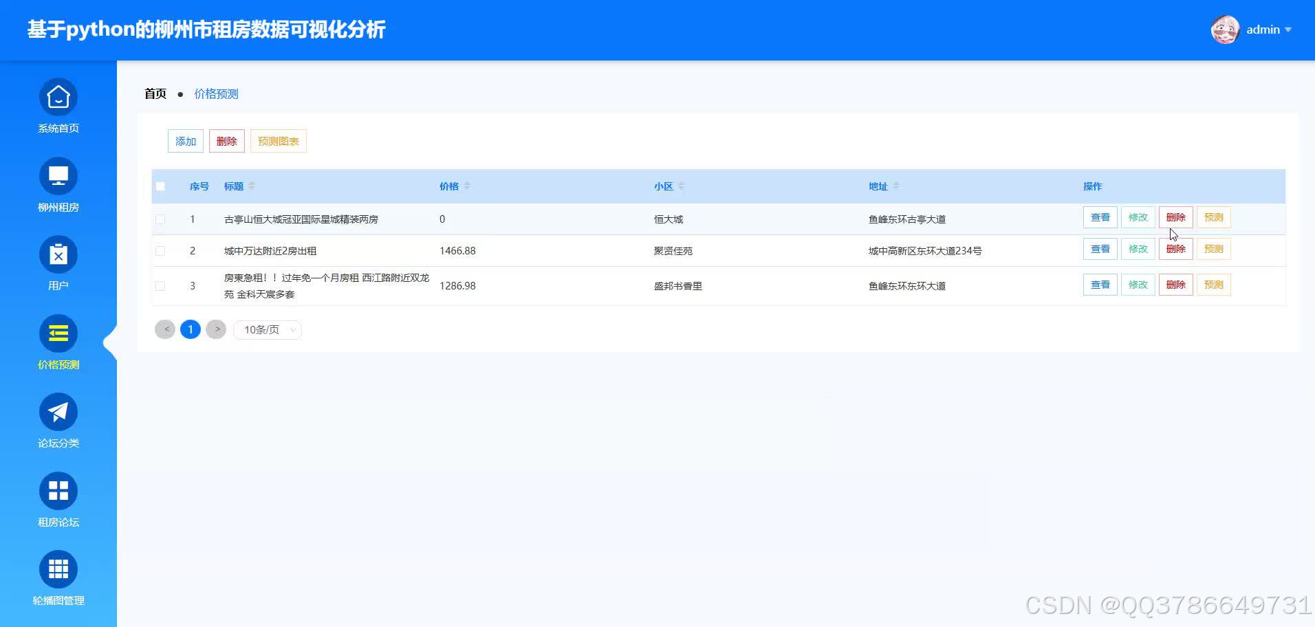Click the 预测 button on row 3
Image resolution: width=1315 pixels, height=627 pixels.
point(1213,285)
